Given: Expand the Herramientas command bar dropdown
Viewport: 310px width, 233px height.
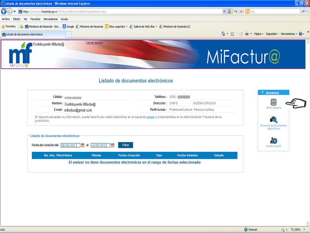Looking at the screenshot, I should pos(289,34).
